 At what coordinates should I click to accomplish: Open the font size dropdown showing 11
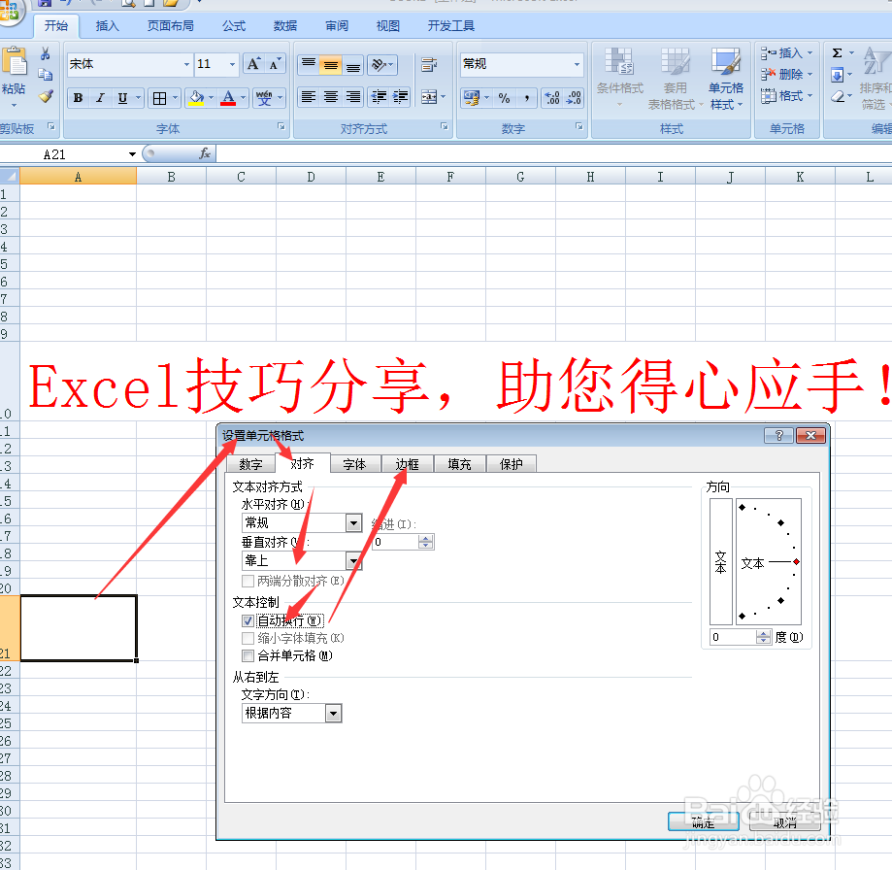pos(231,64)
